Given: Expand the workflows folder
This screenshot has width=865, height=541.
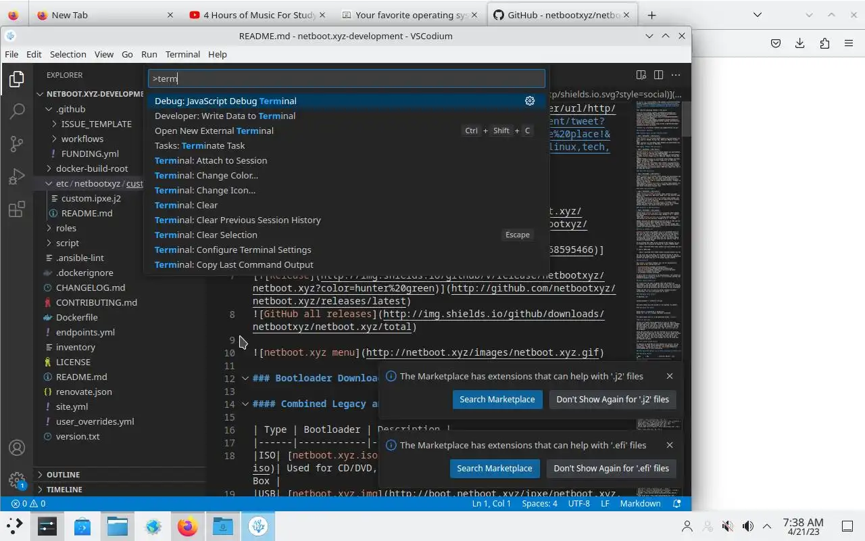Looking at the screenshot, I should (x=54, y=139).
